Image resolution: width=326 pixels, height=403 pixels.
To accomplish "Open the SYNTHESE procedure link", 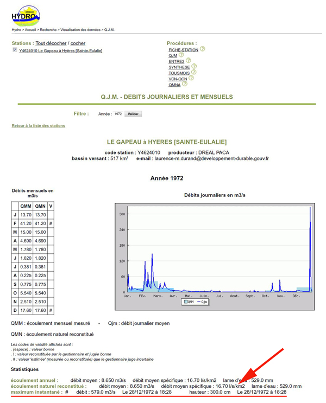I will coord(179,67).
